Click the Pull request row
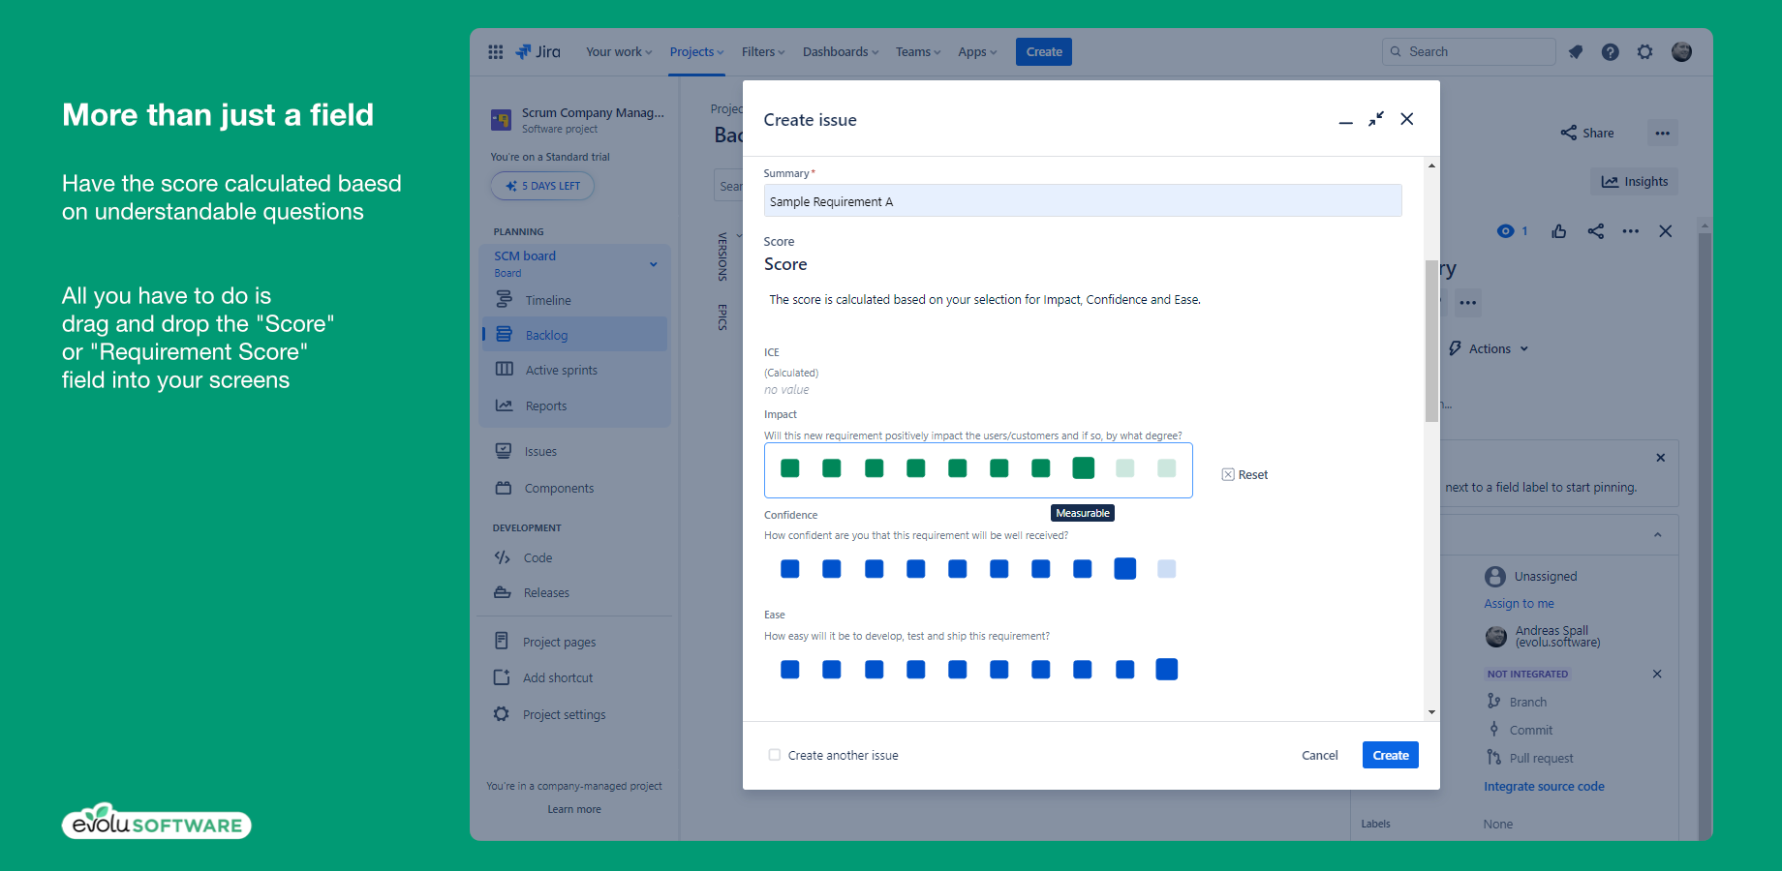This screenshot has height=871, width=1782. 1529,758
